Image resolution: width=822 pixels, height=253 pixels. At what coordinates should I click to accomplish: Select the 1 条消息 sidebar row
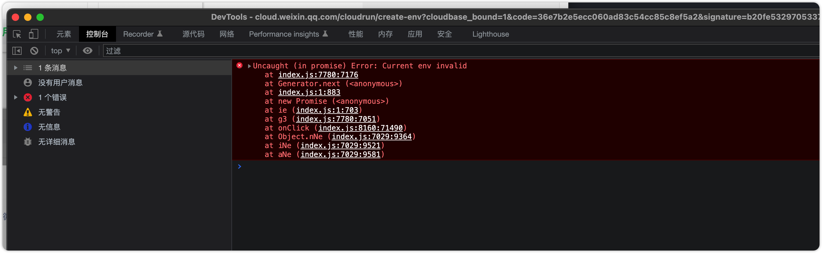[119, 68]
